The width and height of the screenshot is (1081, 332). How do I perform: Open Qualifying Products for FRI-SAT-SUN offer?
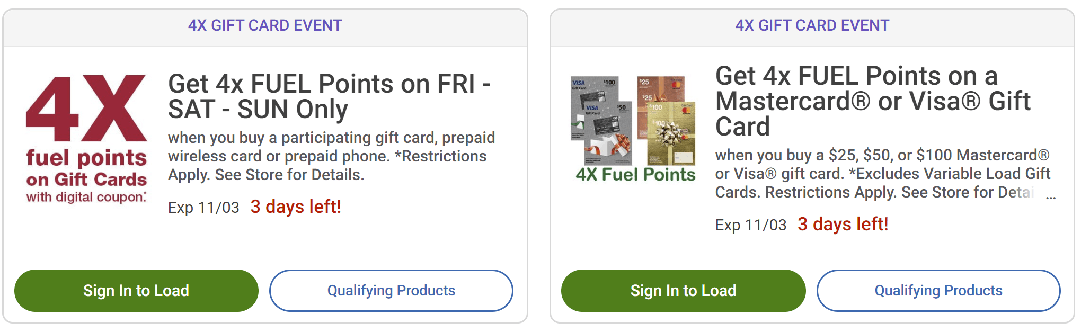pos(391,291)
